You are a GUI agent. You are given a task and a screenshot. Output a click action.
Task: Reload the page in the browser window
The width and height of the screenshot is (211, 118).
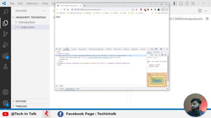point(64,10)
